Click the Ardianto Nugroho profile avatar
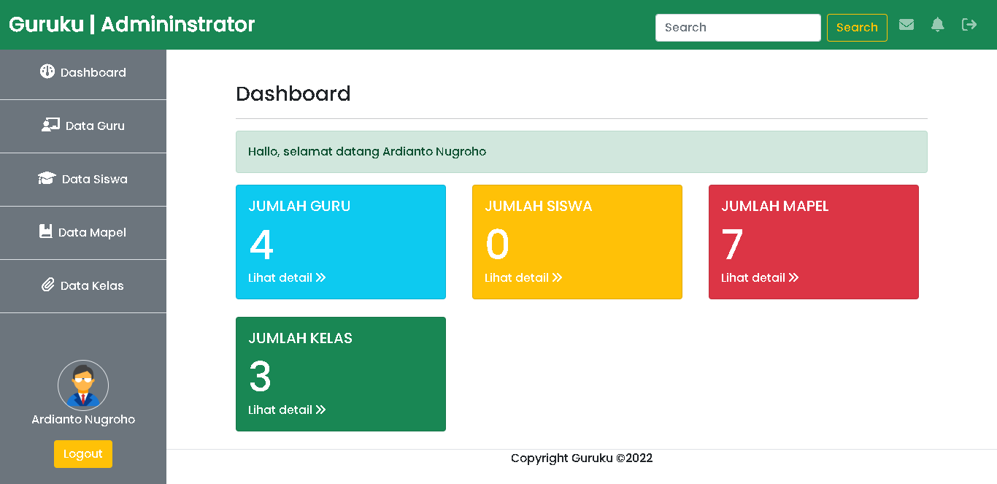Screen dimensions: 997x484 pos(82,385)
